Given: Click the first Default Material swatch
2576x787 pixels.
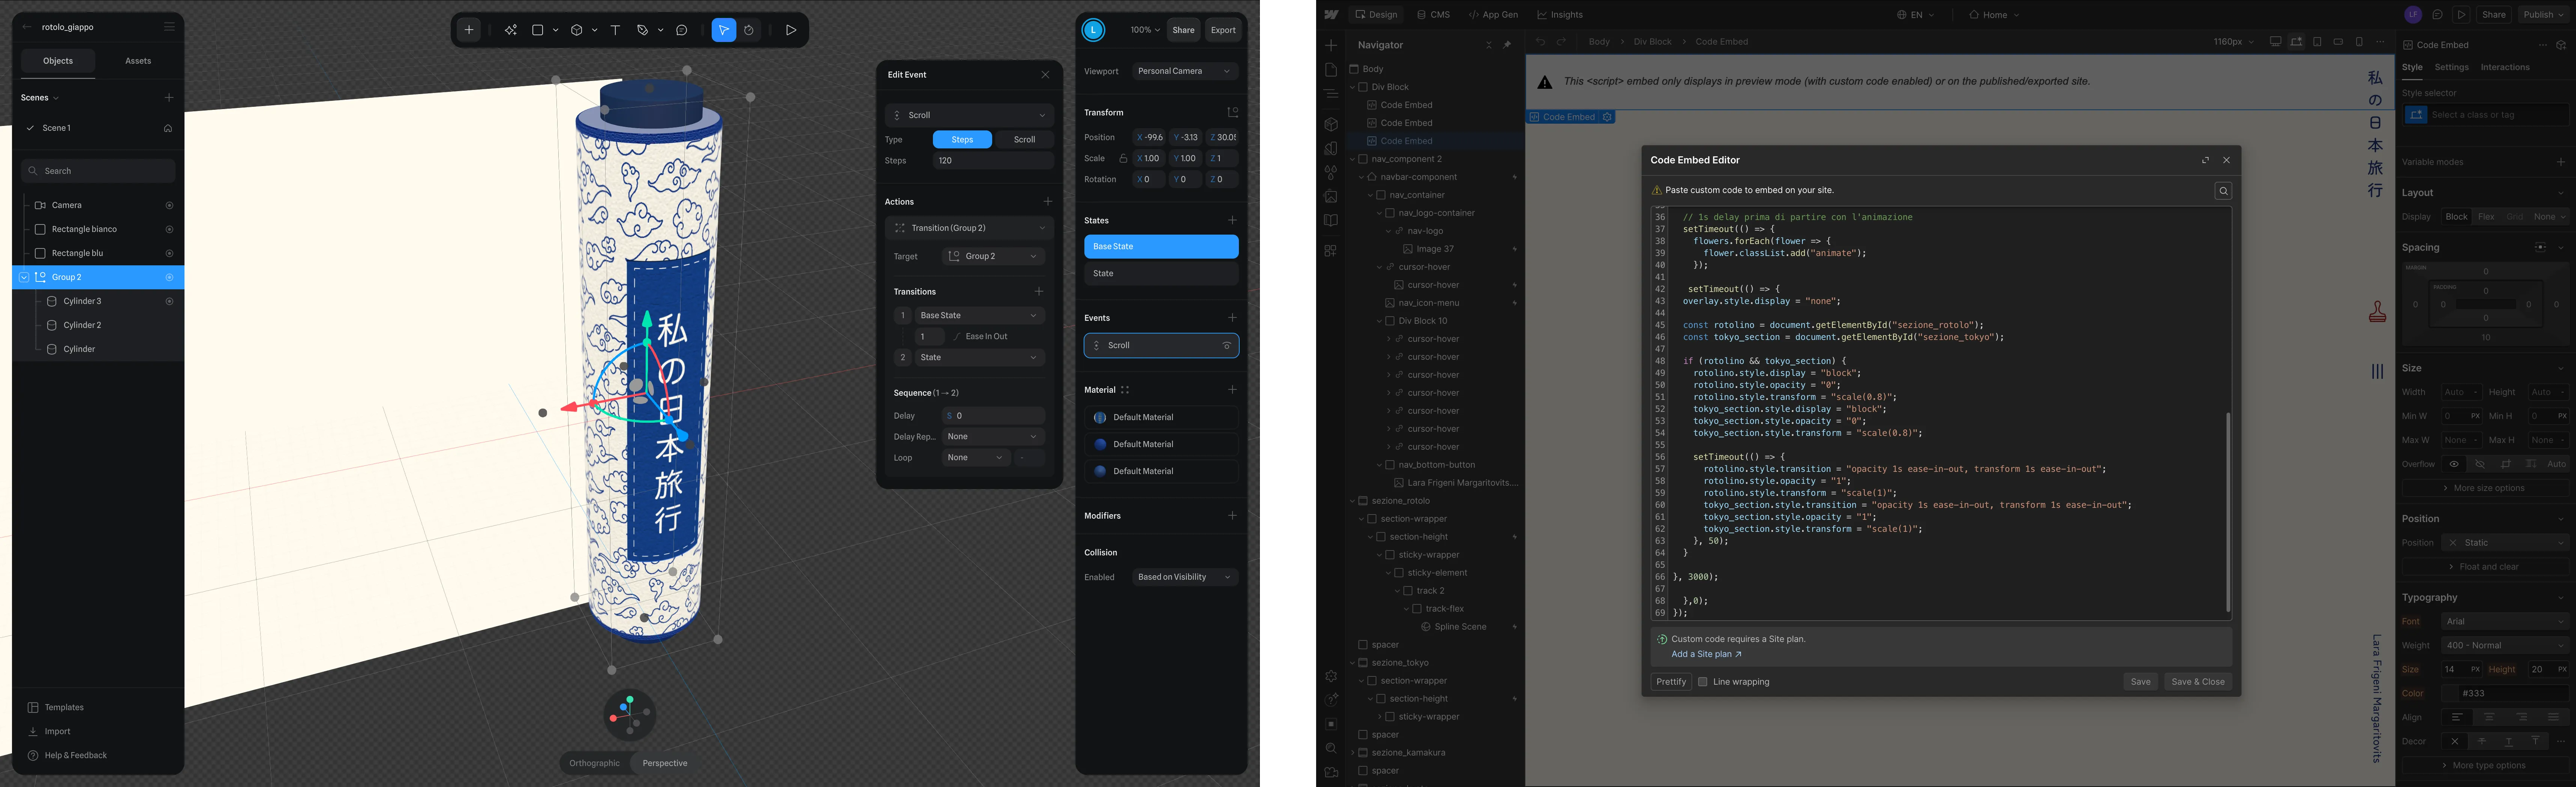Looking at the screenshot, I should pyautogui.click(x=1100, y=417).
